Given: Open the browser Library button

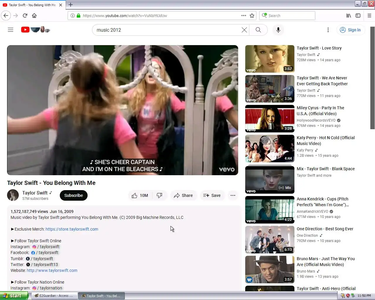Looking at the screenshot, I should (x=349, y=16).
